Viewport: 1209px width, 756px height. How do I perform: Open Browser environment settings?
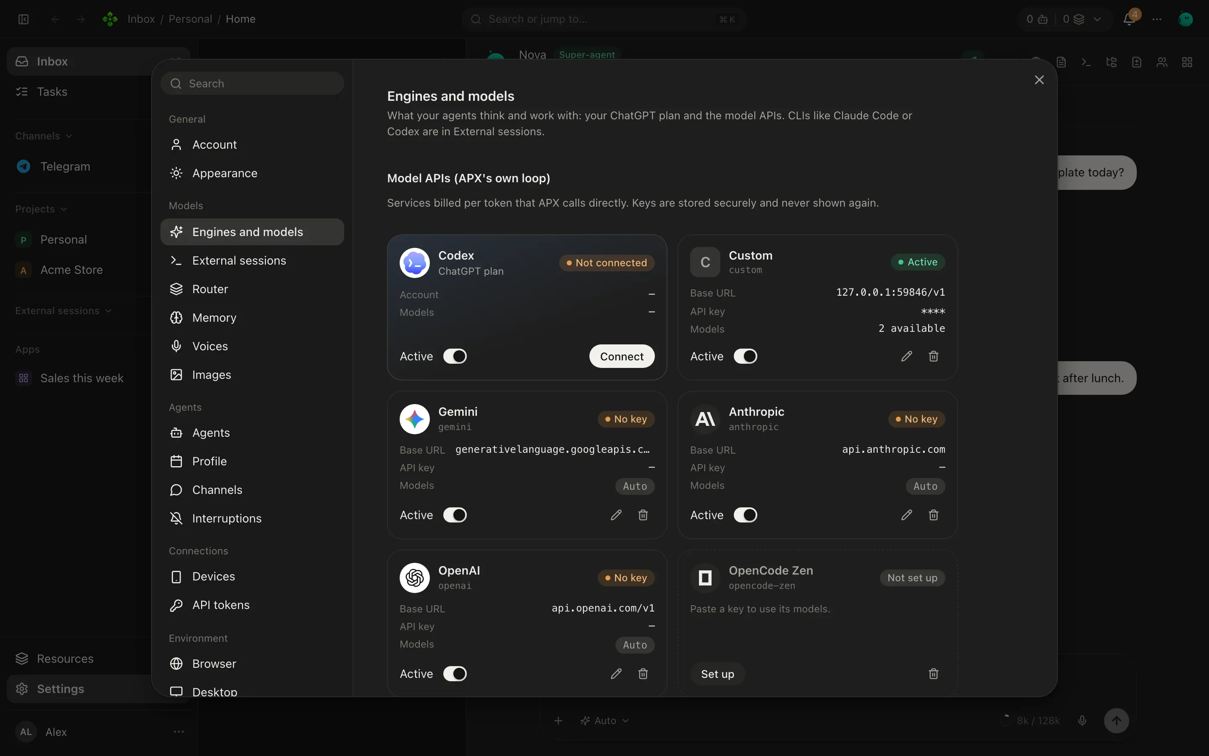tap(252, 664)
